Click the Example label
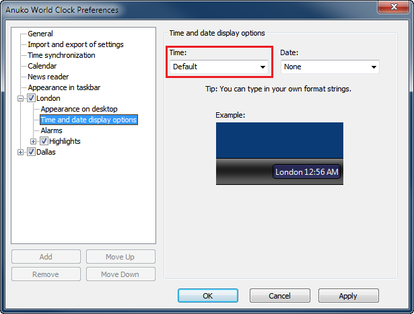The height and width of the screenshot is (314, 414). [x=230, y=115]
